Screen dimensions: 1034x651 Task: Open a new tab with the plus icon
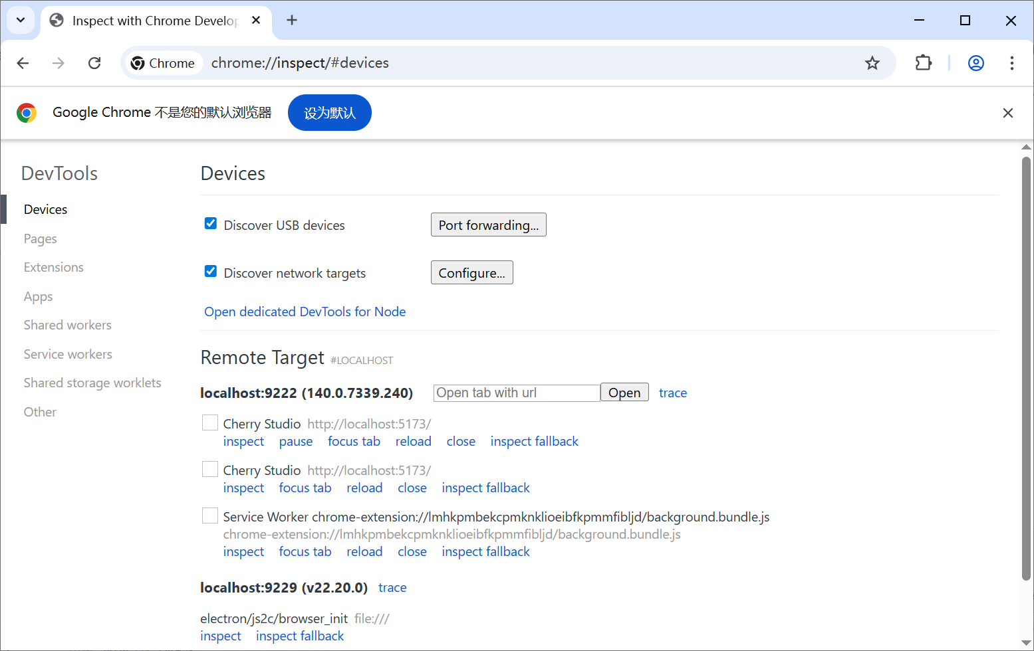pyautogui.click(x=292, y=20)
